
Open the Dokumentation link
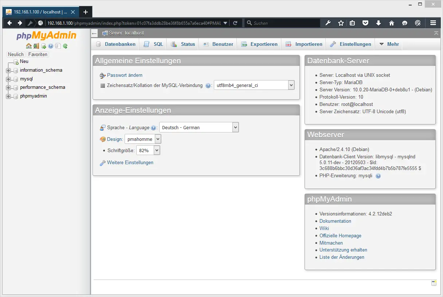(335, 221)
